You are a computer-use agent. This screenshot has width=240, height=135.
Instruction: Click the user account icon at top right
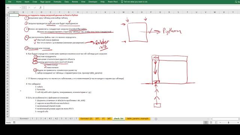236,1
